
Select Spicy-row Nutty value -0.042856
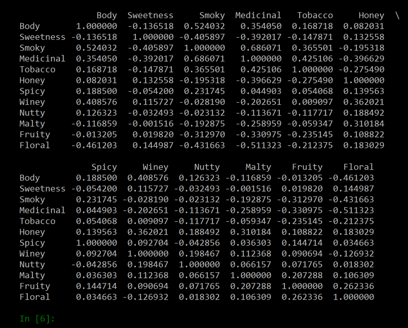[197, 243]
